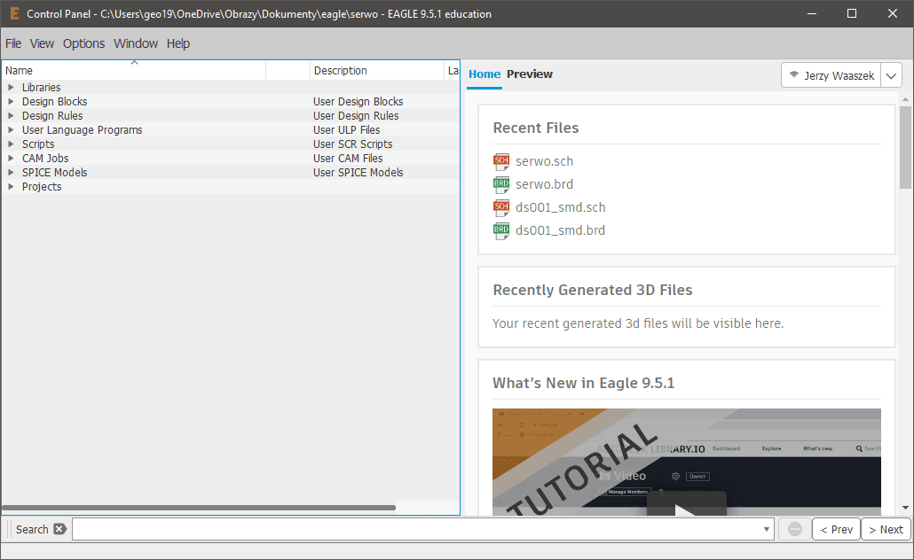The image size is (914, 560).
Task: Expand the Projects tree node
Action: (x=11, y=187)
